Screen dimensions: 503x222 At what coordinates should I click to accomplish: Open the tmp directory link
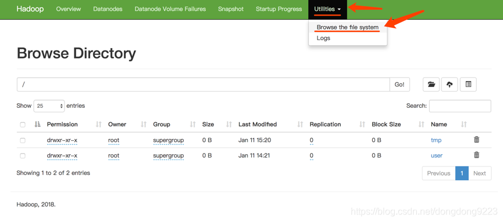(436, 140)
